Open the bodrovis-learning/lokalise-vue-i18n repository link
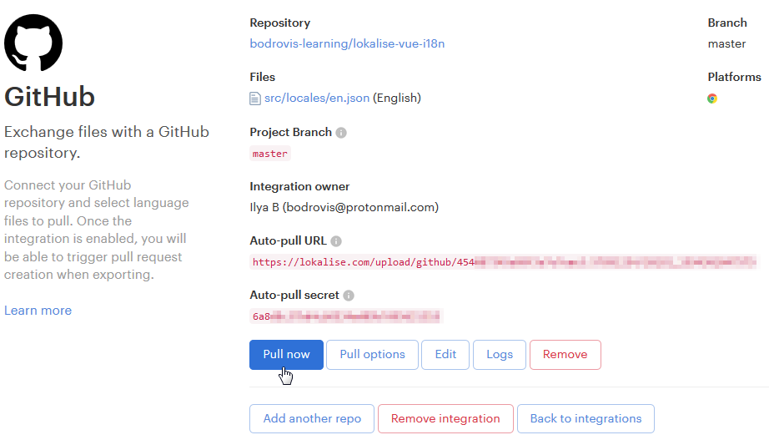Image resolution: width=769 pixels, height=440 pixels. click(x=347, y=43)
